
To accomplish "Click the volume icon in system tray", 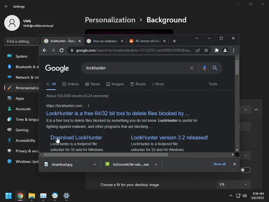I will point(245,196).
